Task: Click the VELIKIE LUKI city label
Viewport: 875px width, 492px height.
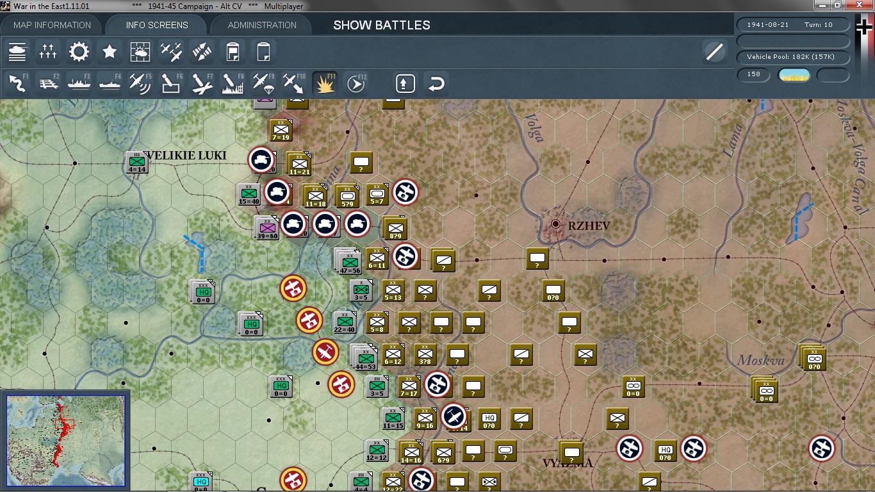Action: tap(186, 156)
